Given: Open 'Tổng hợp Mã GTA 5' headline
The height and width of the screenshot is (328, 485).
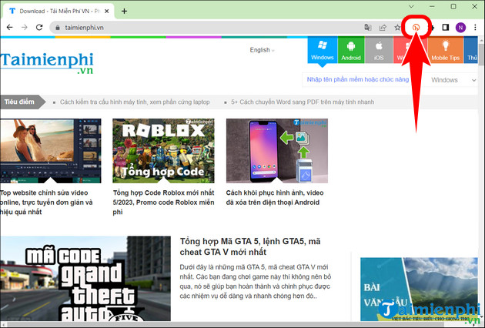Looking at the screenshot, I should click(x=250, y=246).
